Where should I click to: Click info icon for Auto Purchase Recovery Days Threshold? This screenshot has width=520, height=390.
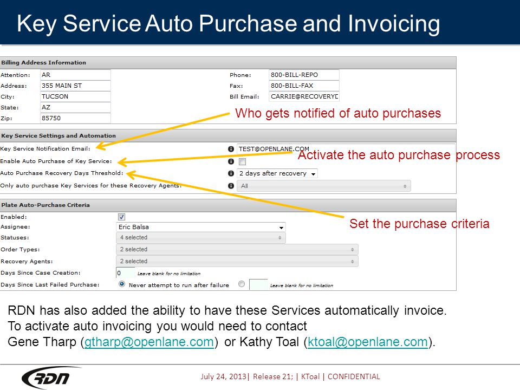point(231,173)
